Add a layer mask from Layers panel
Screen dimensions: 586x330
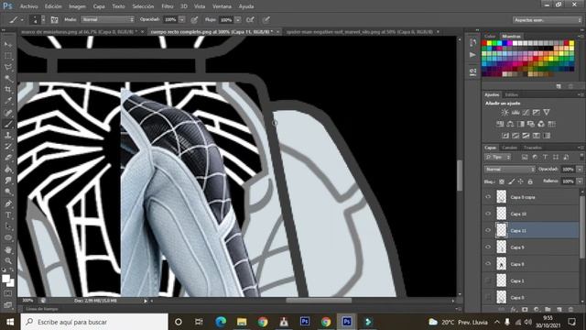click(525, 310)
